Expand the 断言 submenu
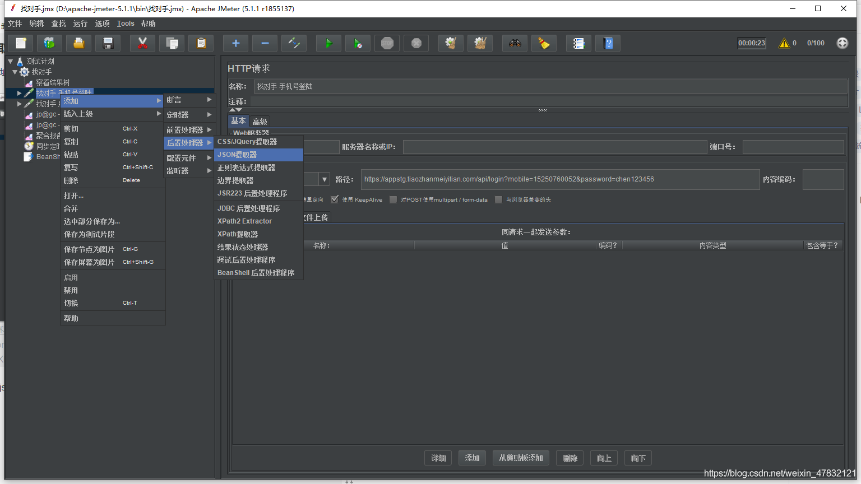 [188, 100]
